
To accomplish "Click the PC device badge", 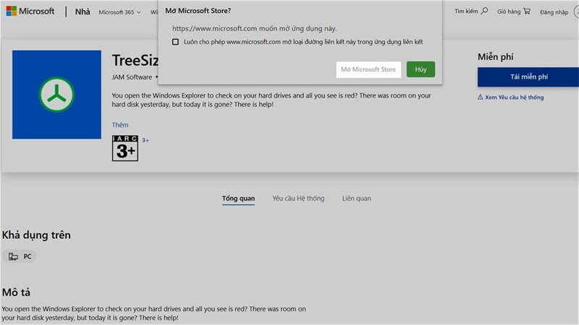I will coord(20,256).
